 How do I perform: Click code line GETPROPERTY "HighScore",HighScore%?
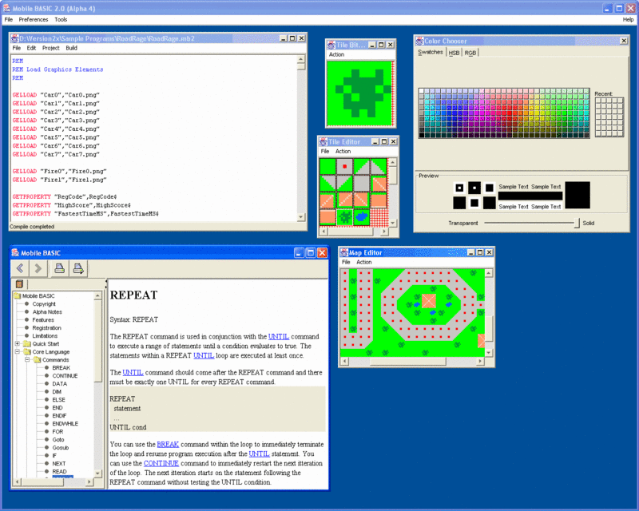point(71,205)
